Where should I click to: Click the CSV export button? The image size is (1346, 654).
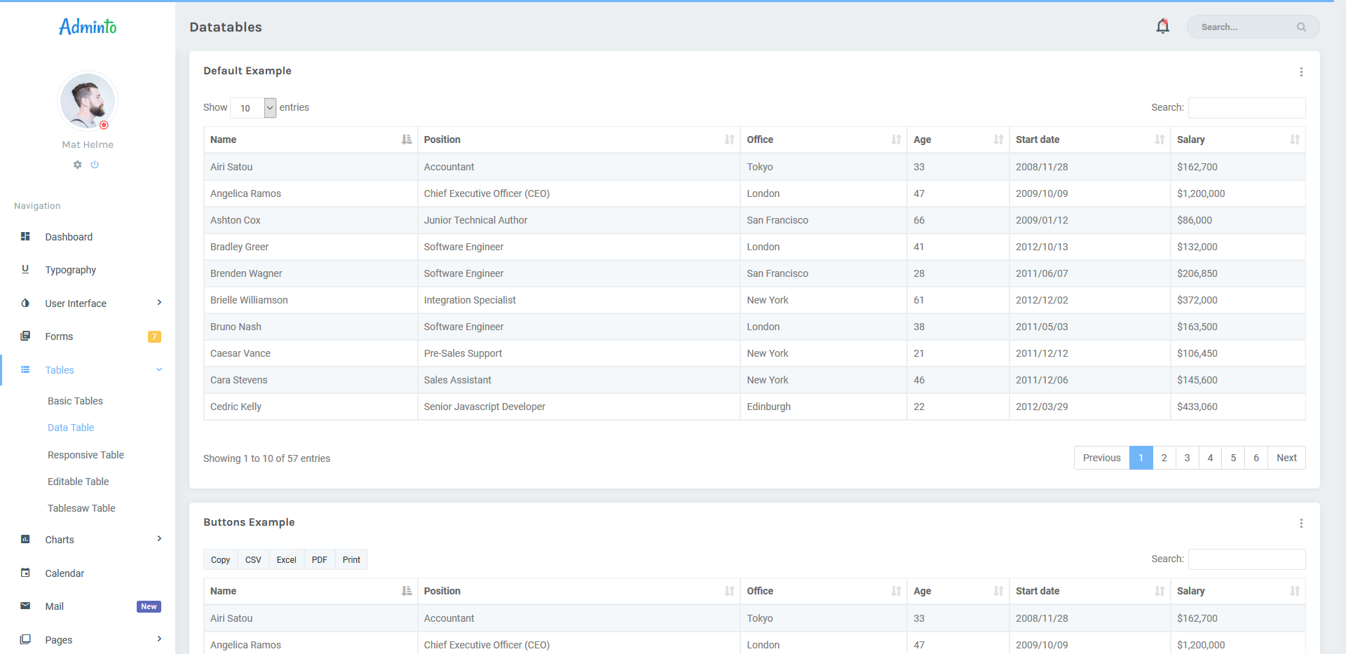click(x=253, y=559)
